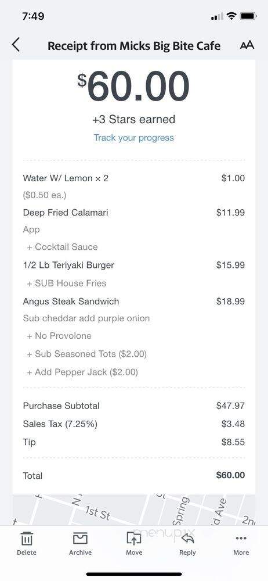Tap the 1/2 Lb Teriyaki Burger item
Viewport: 268px width, 581px height.
[133, 266]
